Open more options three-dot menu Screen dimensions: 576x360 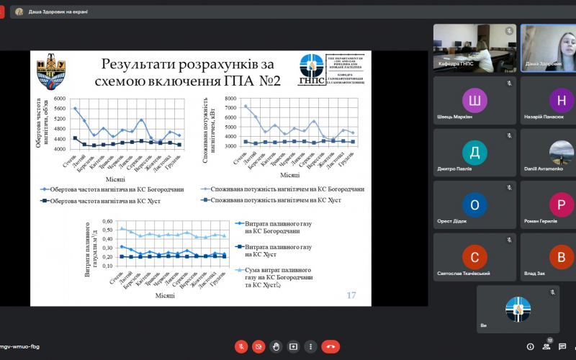click(310, 346)
